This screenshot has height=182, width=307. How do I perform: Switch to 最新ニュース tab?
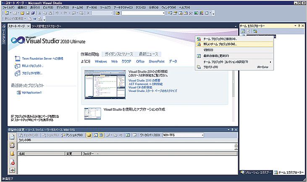(x=148, y=54)
